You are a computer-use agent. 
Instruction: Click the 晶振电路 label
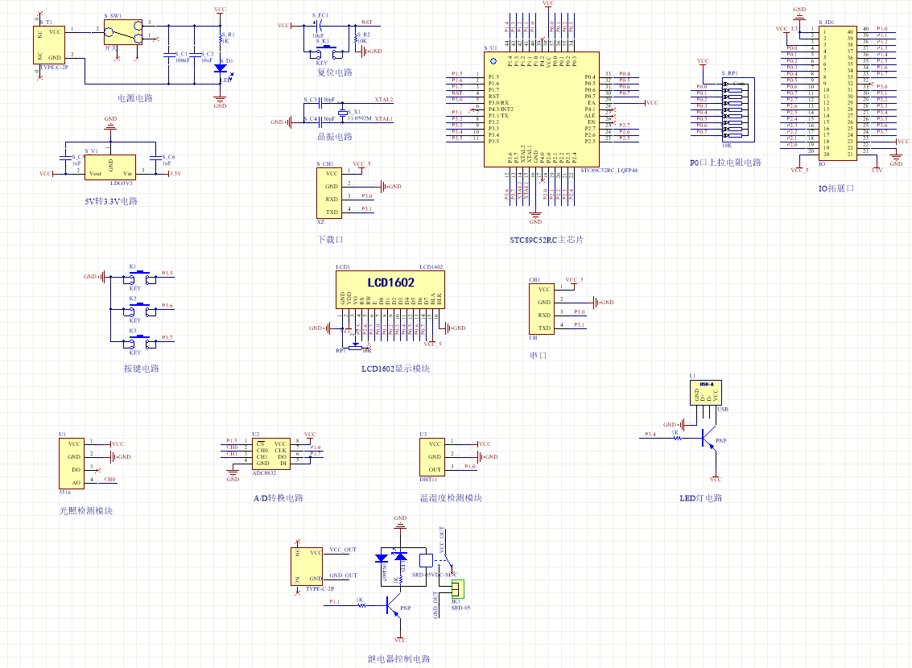tap(334, 137)
